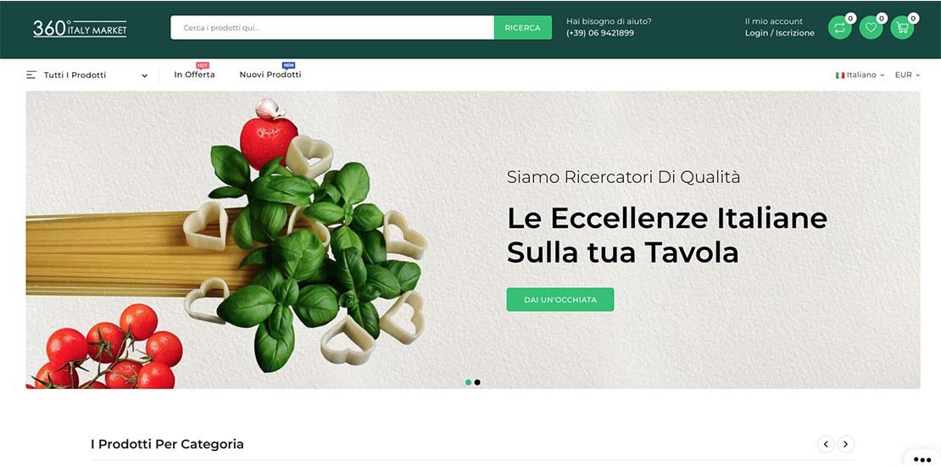Click the Italian flag icon
This screenshot has height=466, width=941.
[840, 75]
